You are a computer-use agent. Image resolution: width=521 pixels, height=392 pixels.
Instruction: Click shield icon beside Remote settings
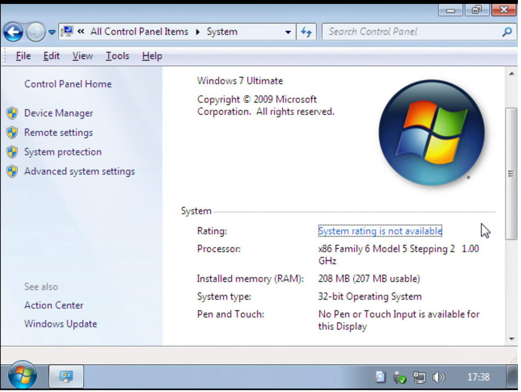point(12,133)
